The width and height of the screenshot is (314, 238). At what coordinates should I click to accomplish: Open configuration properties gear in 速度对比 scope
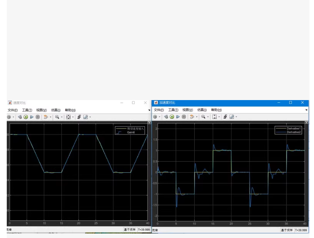[x=9, y=117]
